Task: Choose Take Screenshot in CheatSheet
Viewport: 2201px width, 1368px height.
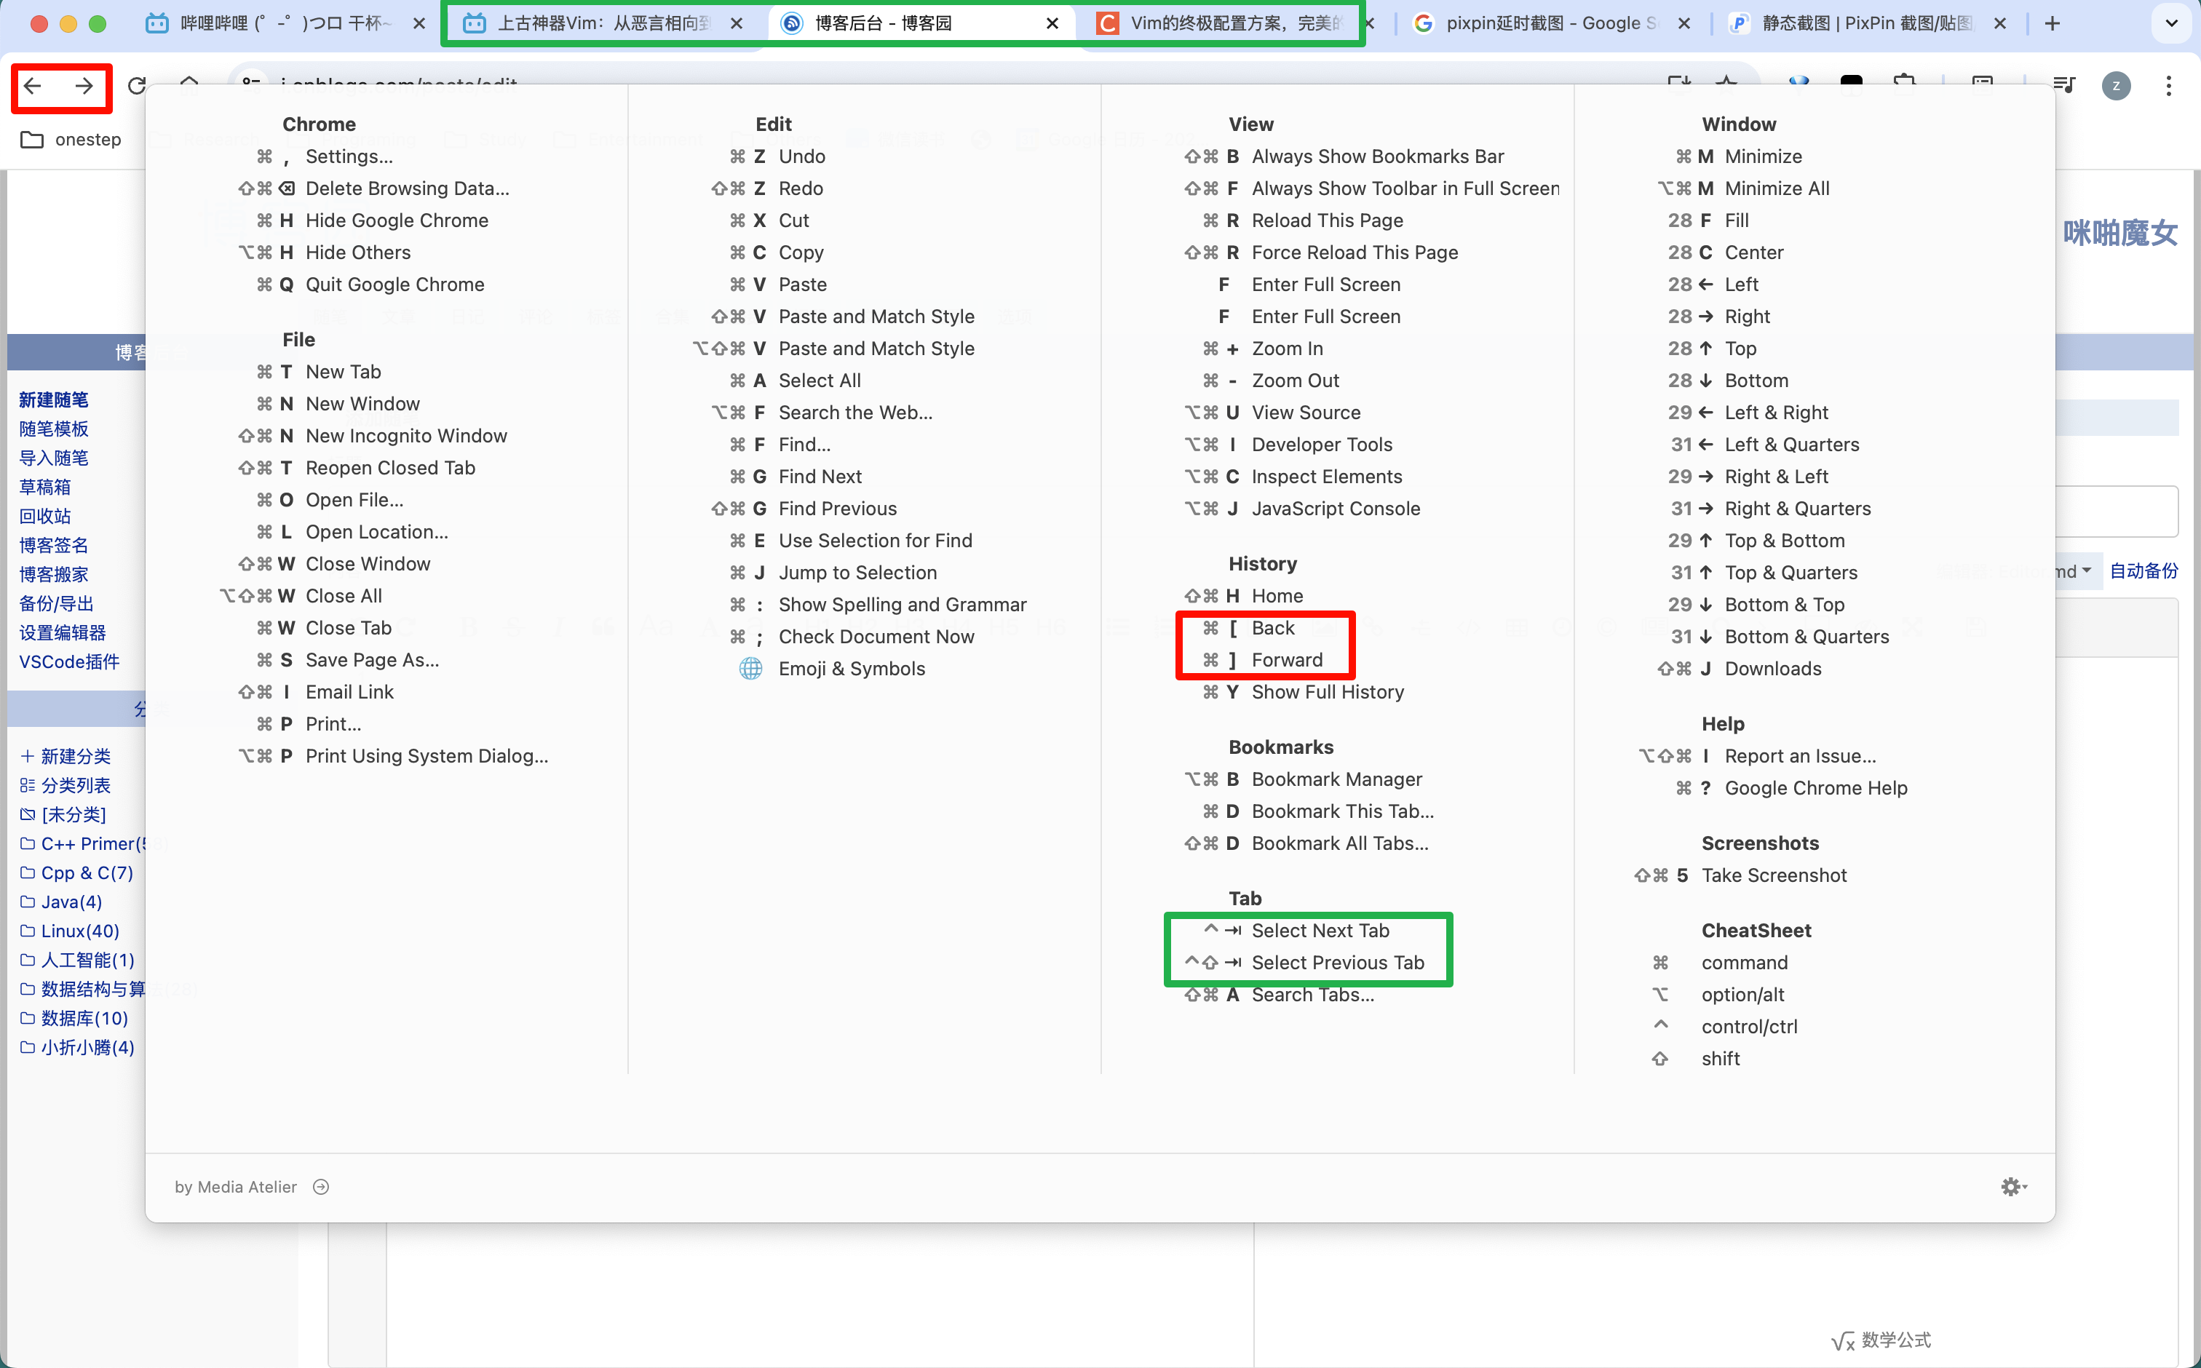Action: tap(1774, 875)
